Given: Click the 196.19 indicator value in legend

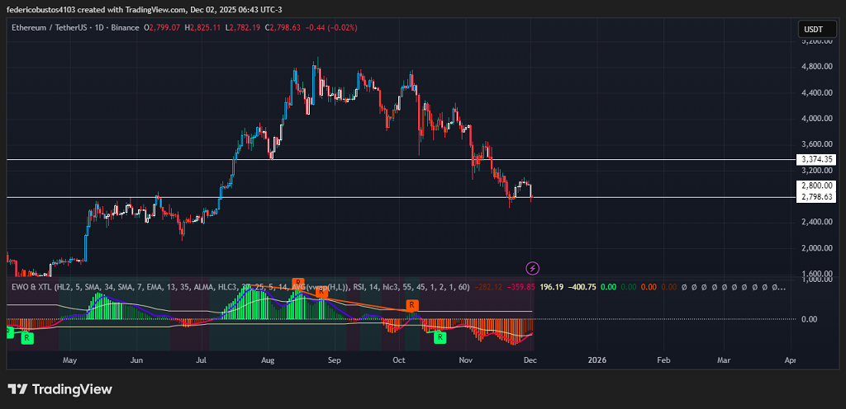Looking at the screenshot, I should click(551, 287).
